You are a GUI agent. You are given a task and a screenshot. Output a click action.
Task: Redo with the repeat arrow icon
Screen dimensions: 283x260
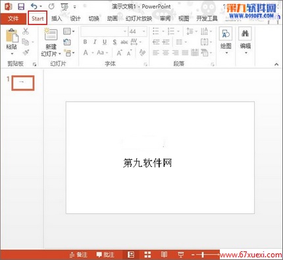tap(51, 7)
